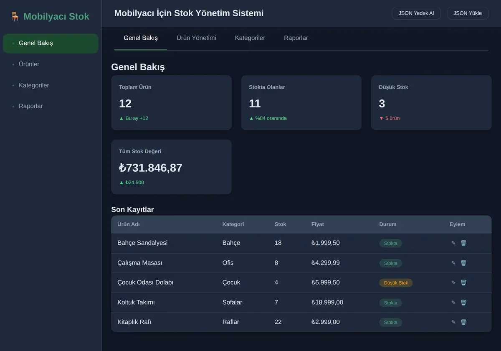This screenshot has width=501, height=351.
Task: Go to the Raporlar tab
Action: (296, 38)
